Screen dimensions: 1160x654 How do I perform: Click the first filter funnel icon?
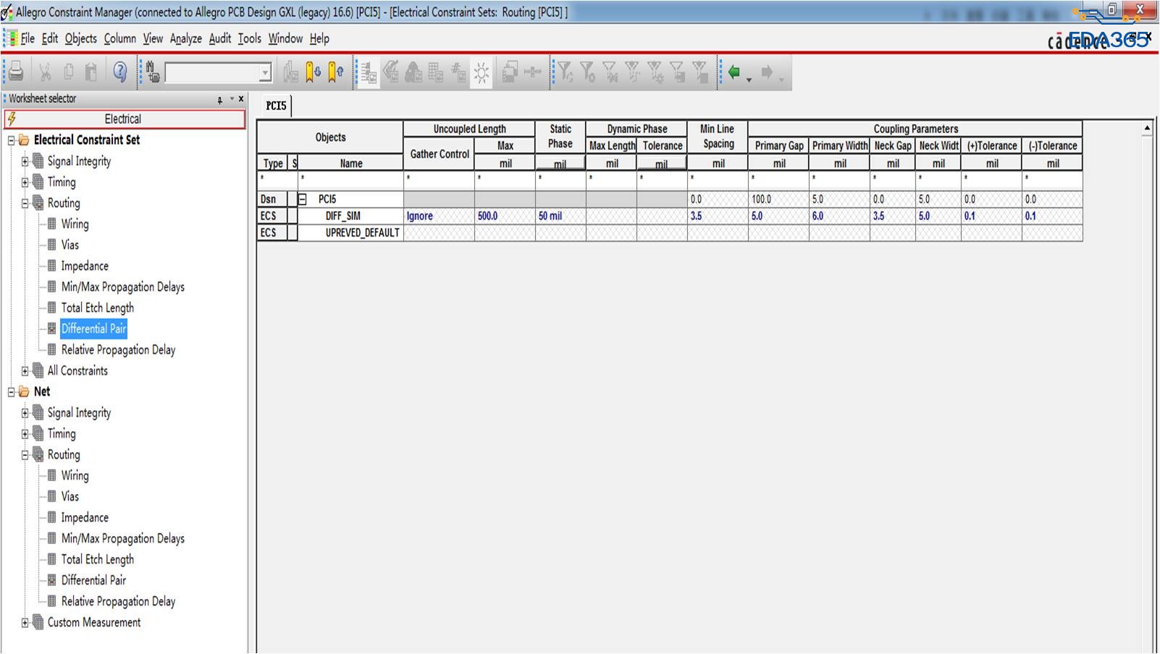coord(565,72)
